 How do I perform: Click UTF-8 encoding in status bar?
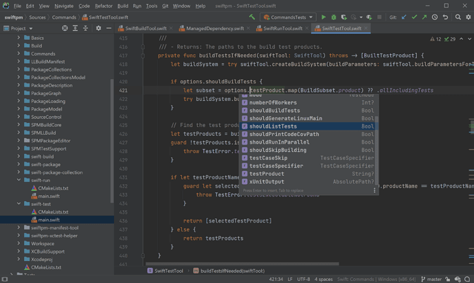coord(304,279)
